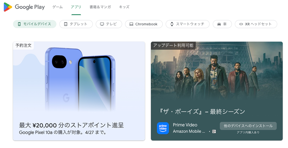Image resolution: width=288 pixels, height=148 pixels.
Task: Click the 最大 ¥20,000 分のストアポイント進呈 headline
Action: pyautogui.click(x=71, y=125)
